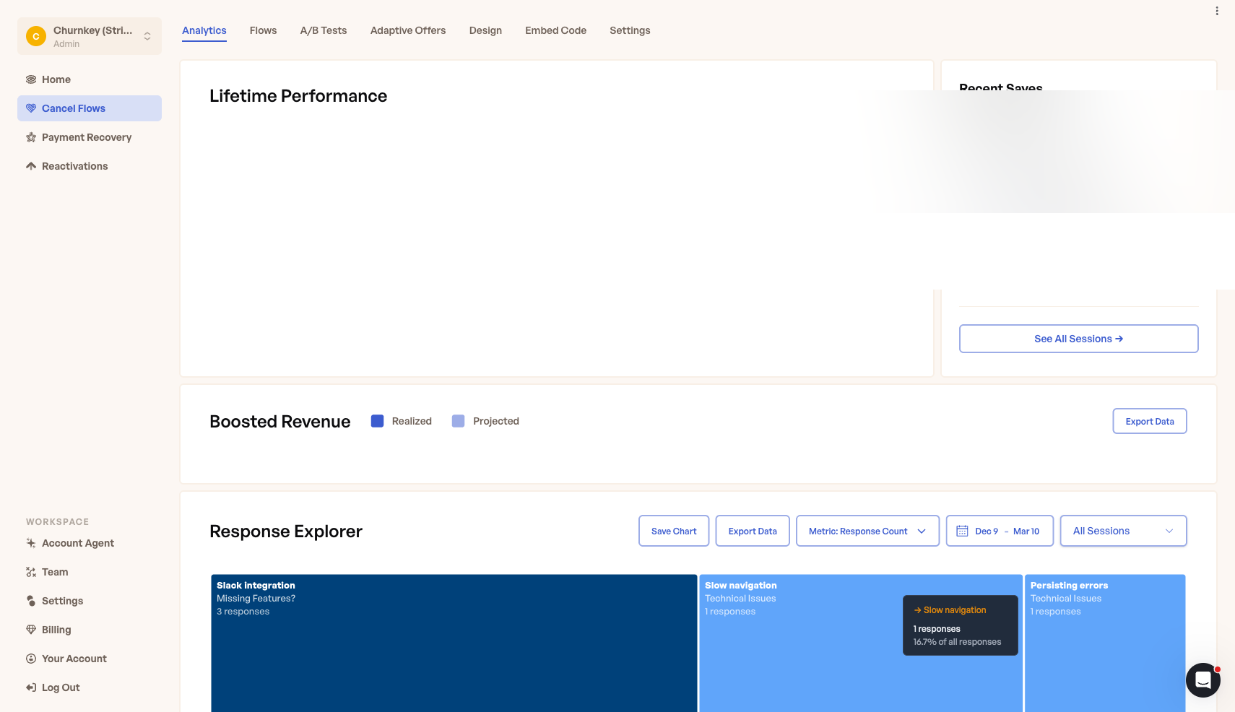
Task: Open the Home section from sidebar
Action: pyautogui.click(x=56, y=79)
